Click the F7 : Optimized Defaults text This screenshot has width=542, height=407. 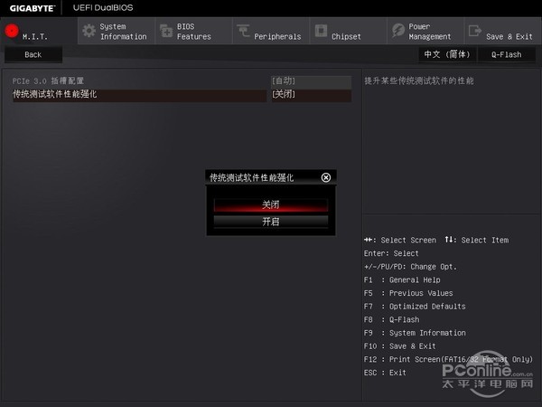click(x=415, y=307)
